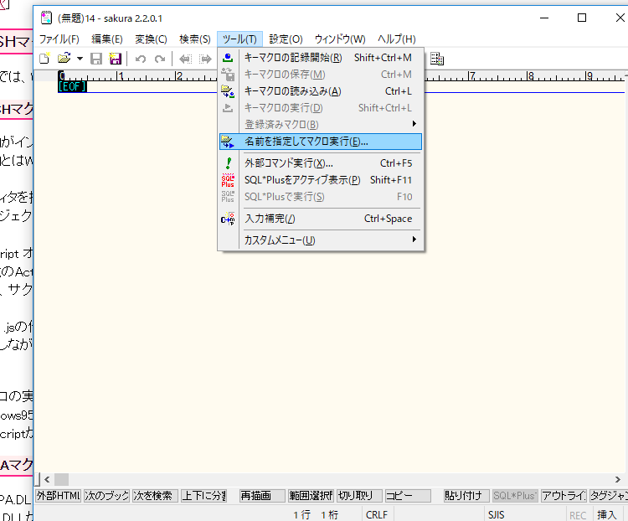This screenshot has height=521, width=628.
Task: Choose 名前を指定してマクロ実行(E)... entry
Action: click(321, 142)
